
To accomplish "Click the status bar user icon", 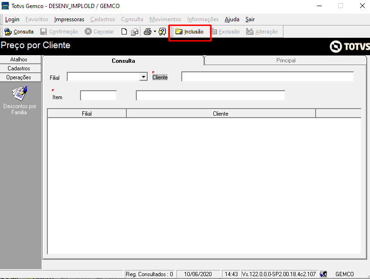I will coord(324,274).
